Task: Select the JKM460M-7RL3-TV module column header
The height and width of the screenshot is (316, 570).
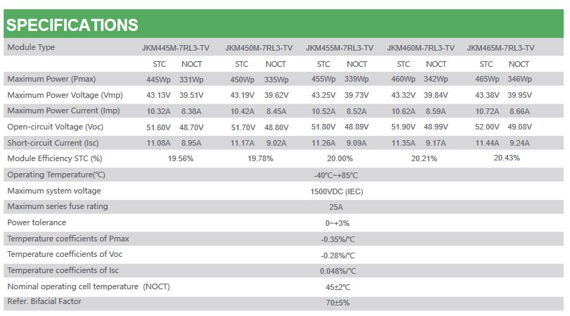Action: [421, 48]
